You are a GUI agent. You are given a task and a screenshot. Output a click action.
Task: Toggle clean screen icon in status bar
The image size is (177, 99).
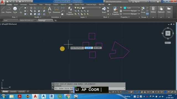(172, 92)
